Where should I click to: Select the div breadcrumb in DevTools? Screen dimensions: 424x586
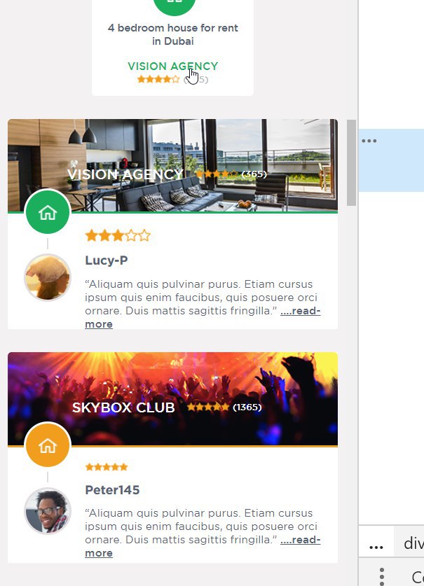pyautogui.click(x=413, y=543)
